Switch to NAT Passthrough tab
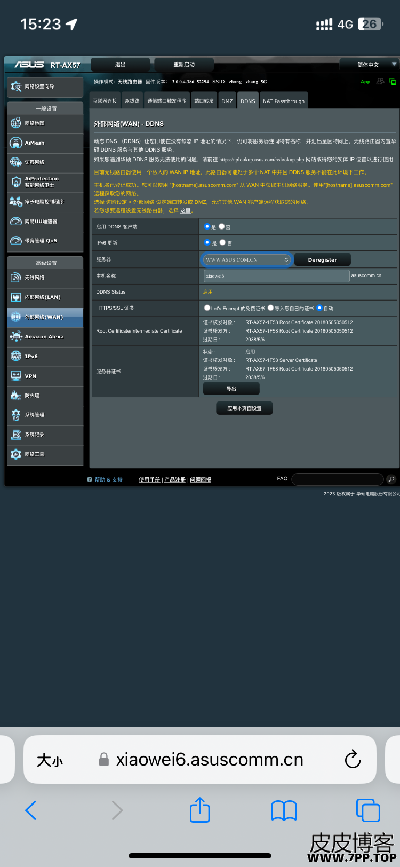The image size is (400, 867). (x=284, y=100)
